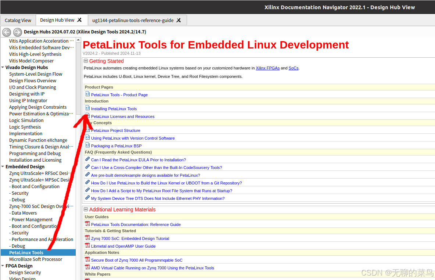Click PDF icon beside Libmetal and OpenAMP User Guide
435x280 pixels.
(87, 245)
